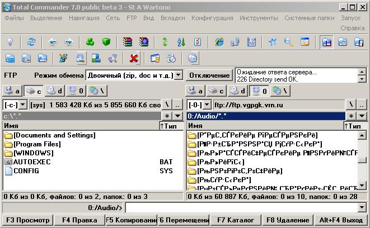Click the command line input field
This screenshot has width=370, height=228.
pyautogui.click(x=242, y=208)
